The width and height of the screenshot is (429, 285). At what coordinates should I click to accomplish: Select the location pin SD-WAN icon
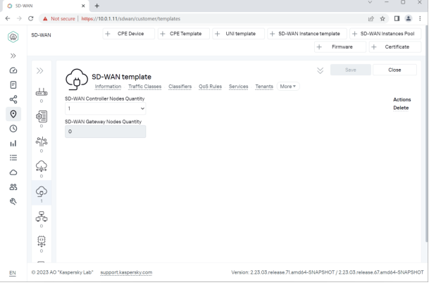13,114
